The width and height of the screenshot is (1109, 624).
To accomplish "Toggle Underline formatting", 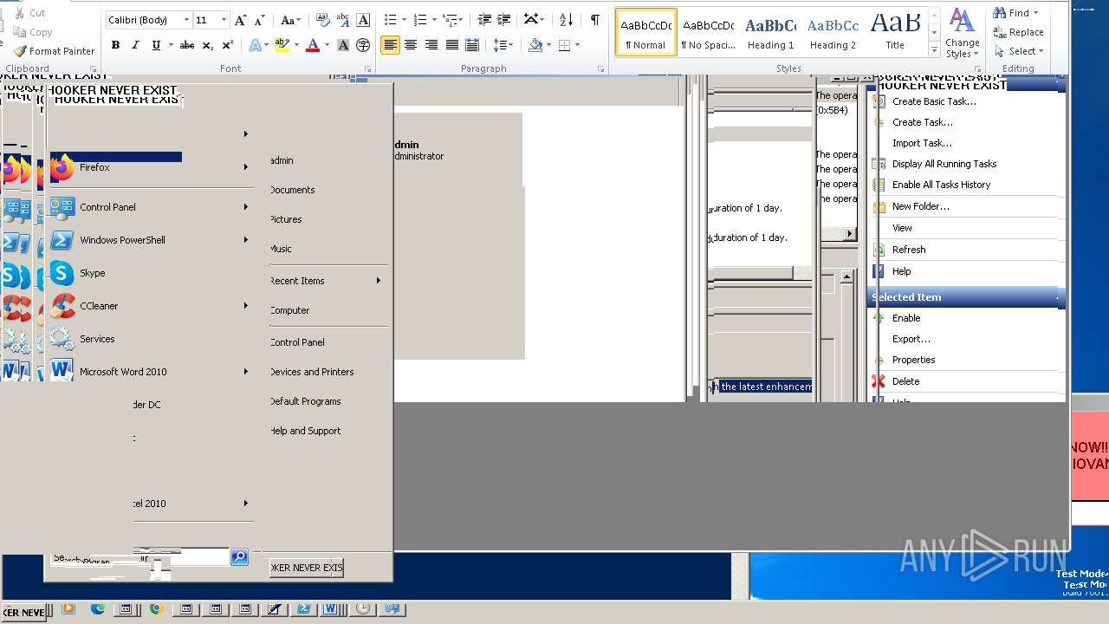I will point(156,45).
